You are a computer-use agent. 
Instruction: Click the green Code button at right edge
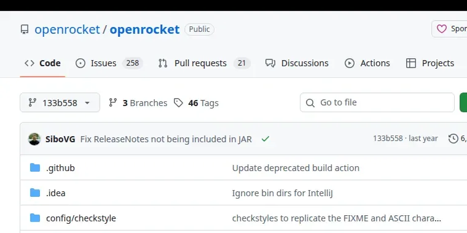click(x=463, y=102)
